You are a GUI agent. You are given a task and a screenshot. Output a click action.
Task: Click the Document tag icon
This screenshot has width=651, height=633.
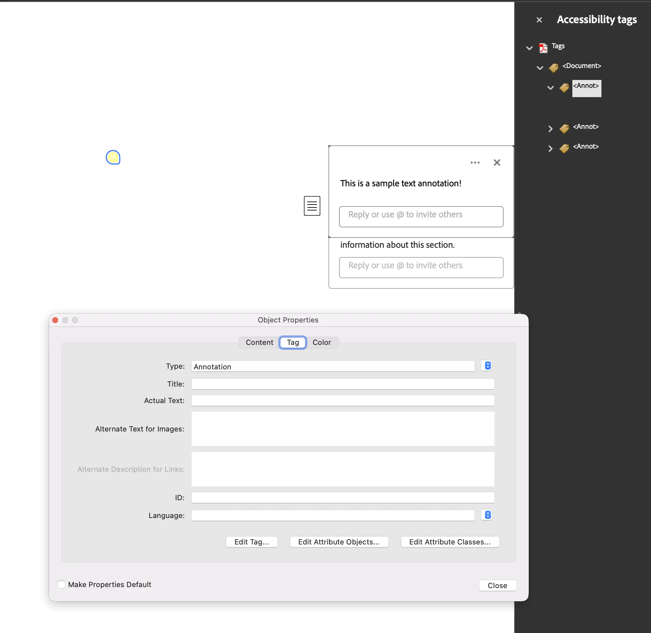[554, 67]
